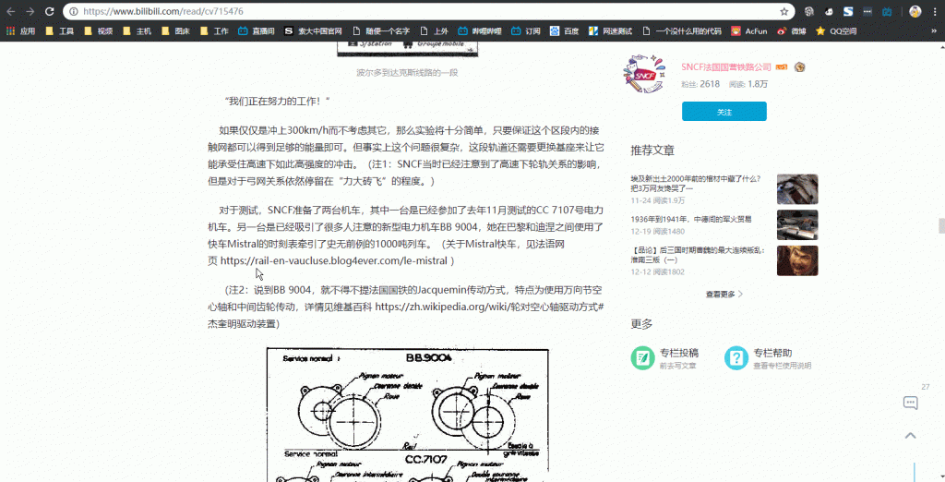Screen dimensions: 945x482
Task: Open the 专栏投稿 green icon
Action: click(643, 357)
